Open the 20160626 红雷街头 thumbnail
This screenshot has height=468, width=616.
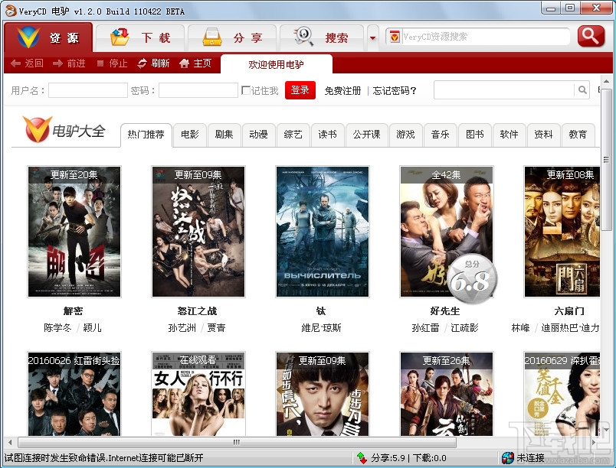74,394
